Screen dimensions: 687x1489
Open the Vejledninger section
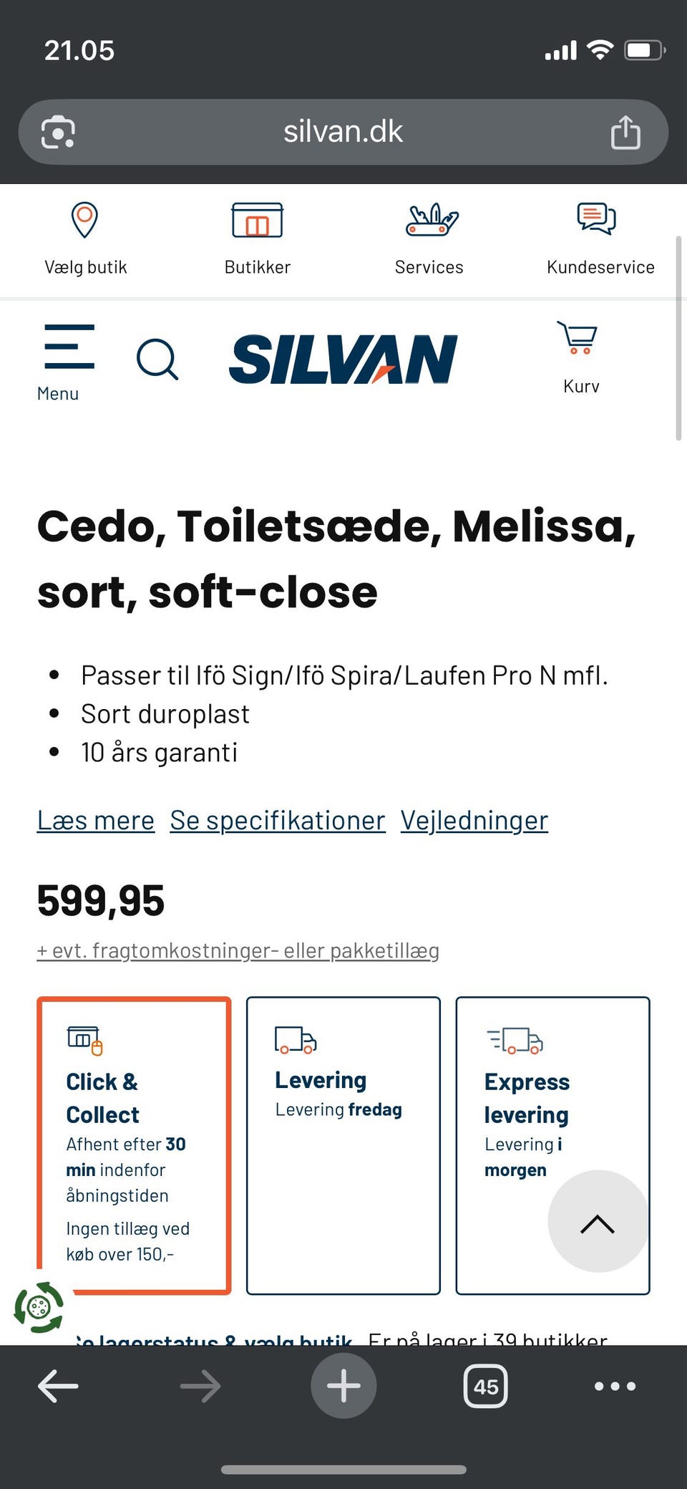tap(473, 820)
